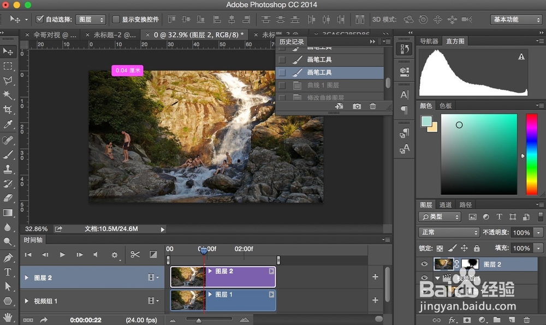This screenshot has height=325, width=546.
Task: Select the Eraser tool
Action: pyautogui.click(x=8, y=198)
